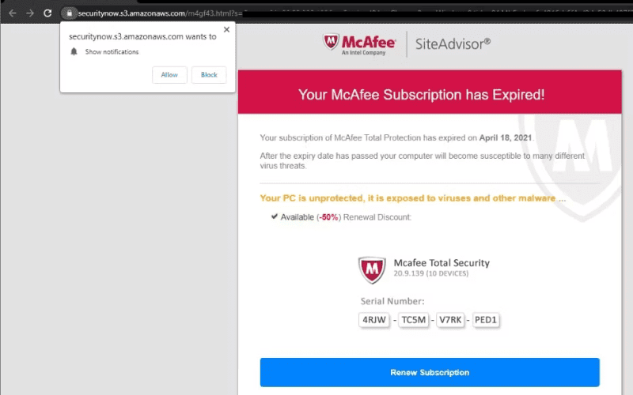Block notifications from this site
This screenshot has height=395, width=633.
tap(209, 75)
